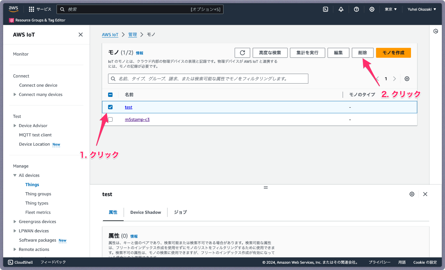The height and width of the screenshot is (270, 445).
Task: Open the test thing link
Action: 128,107
